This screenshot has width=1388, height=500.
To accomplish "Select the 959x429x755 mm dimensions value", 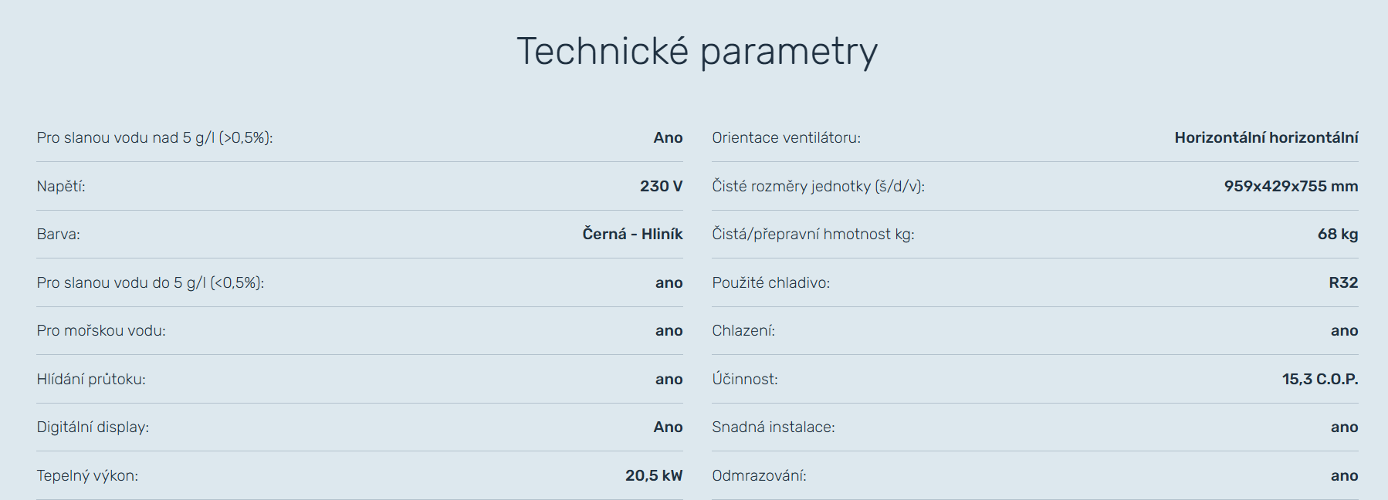I will (x=1291, y=187).
